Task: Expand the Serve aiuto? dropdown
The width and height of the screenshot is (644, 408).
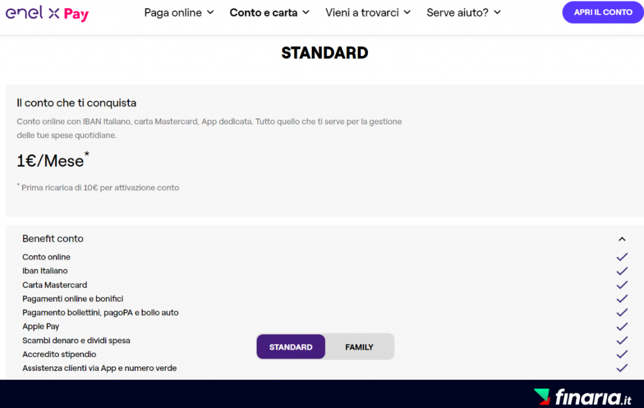Action: click(464, 13)
